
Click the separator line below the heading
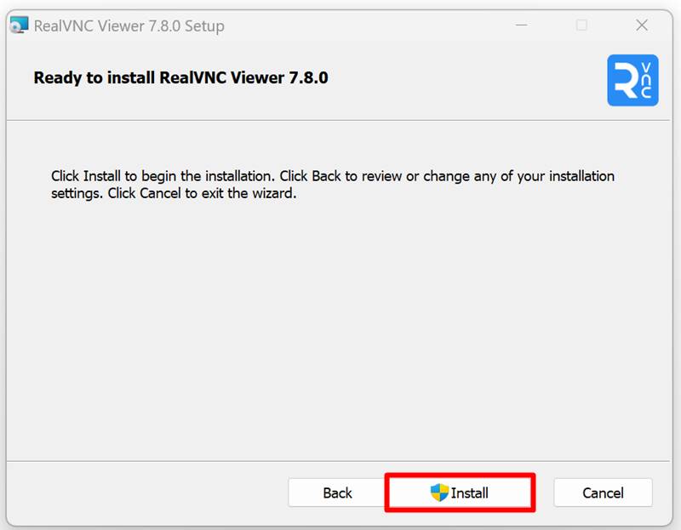pos(339,120)
